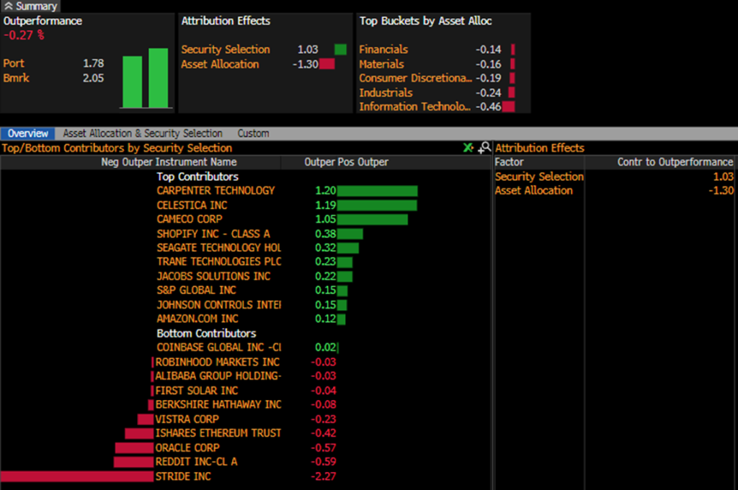This screenshot has width=738, height=490.
Task: Open the Custom tab
Action: pyautogui.click(x=253, y=133)
